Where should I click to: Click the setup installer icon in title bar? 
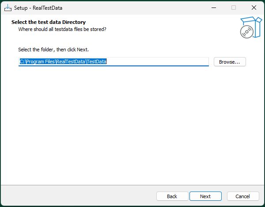click(x=8, y=8)
